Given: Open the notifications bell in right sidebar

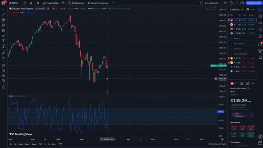Looking at the screenshot, I should 260,58.
